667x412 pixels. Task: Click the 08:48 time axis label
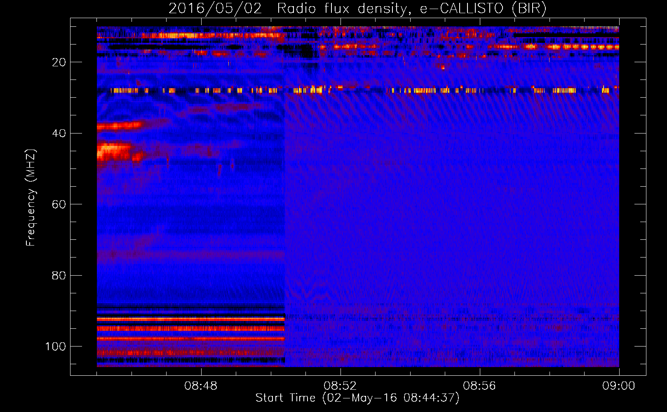pyautogui.click(x=201, y=386)
